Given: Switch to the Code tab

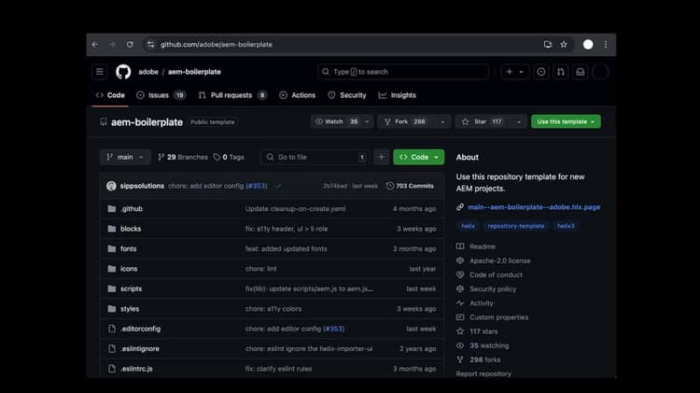Looking at the screenshot, I should 110,95.
